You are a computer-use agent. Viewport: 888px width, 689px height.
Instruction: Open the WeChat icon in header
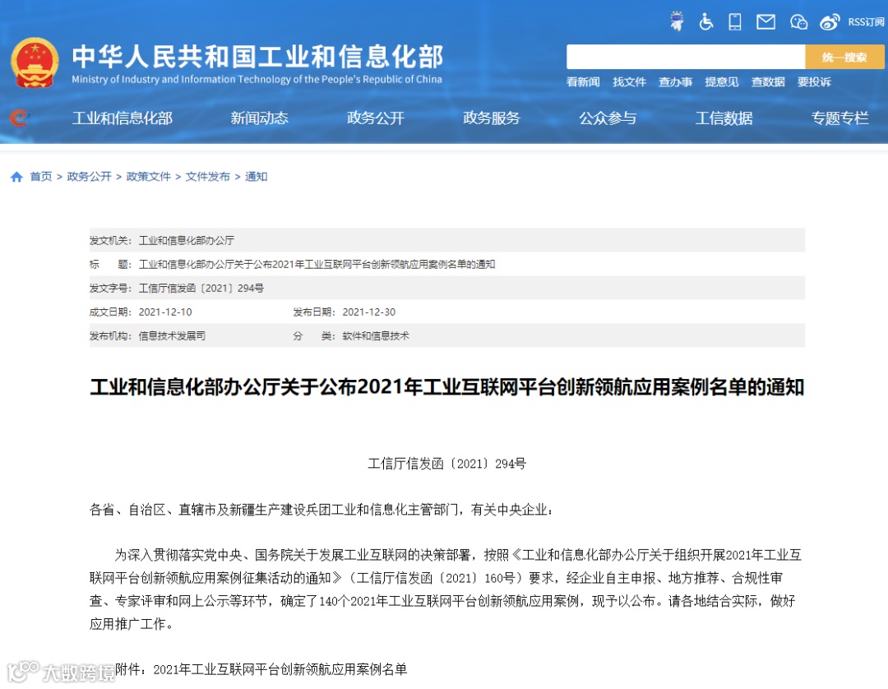click(798, 22)
